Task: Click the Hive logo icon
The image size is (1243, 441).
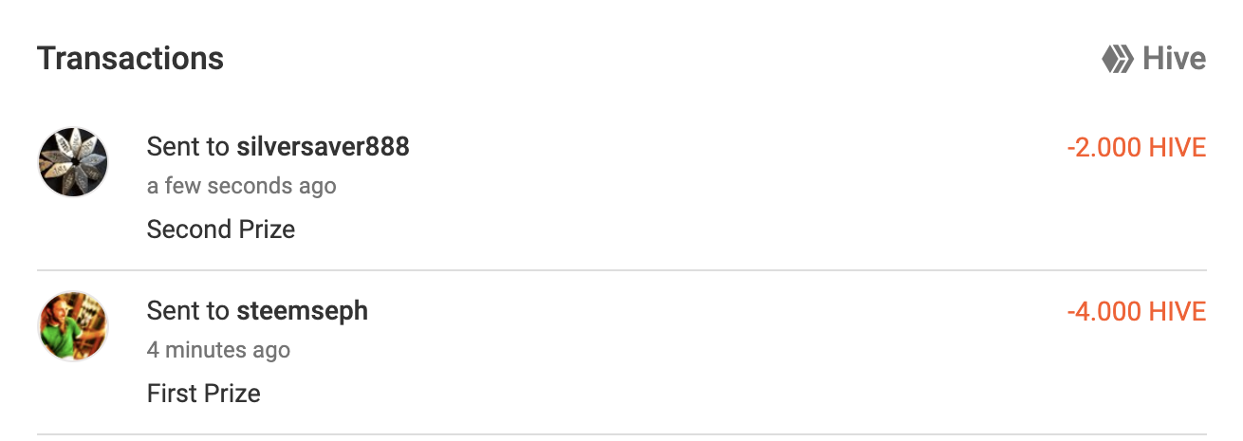Action: 1118,60
